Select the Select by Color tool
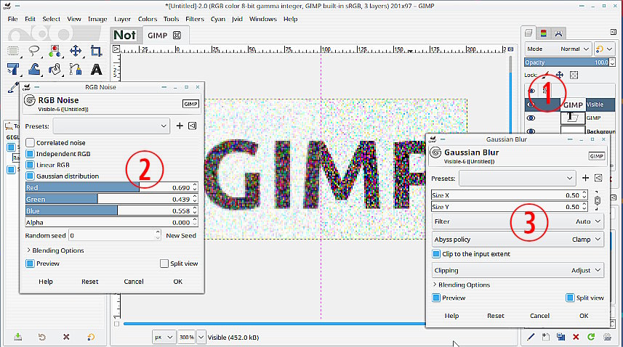This screenshot has width=623, height=347. [55, 51]
